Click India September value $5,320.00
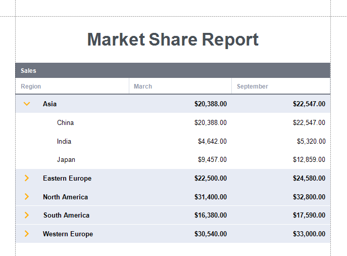The width and height of the screenshot is (347, 256). [x=311, y=141]
